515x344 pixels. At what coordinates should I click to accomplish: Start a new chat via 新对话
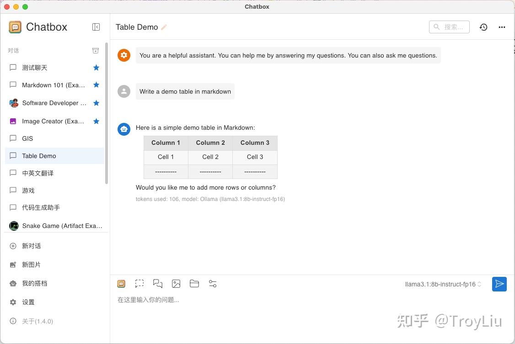point(31,246)
